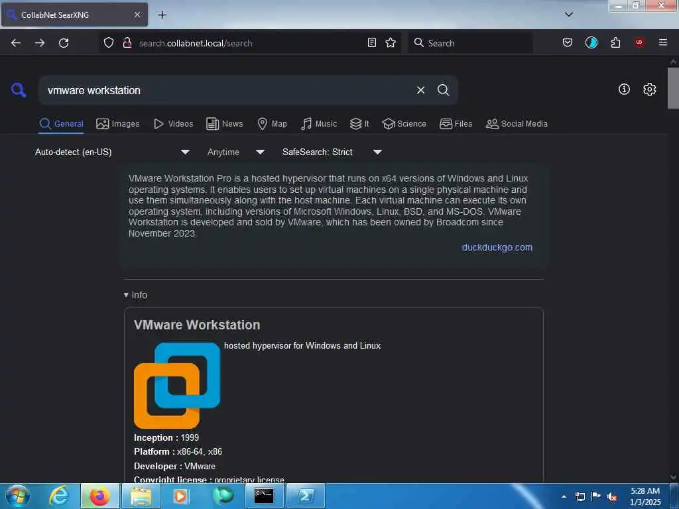Reload the current page

[x=64, y=43]
